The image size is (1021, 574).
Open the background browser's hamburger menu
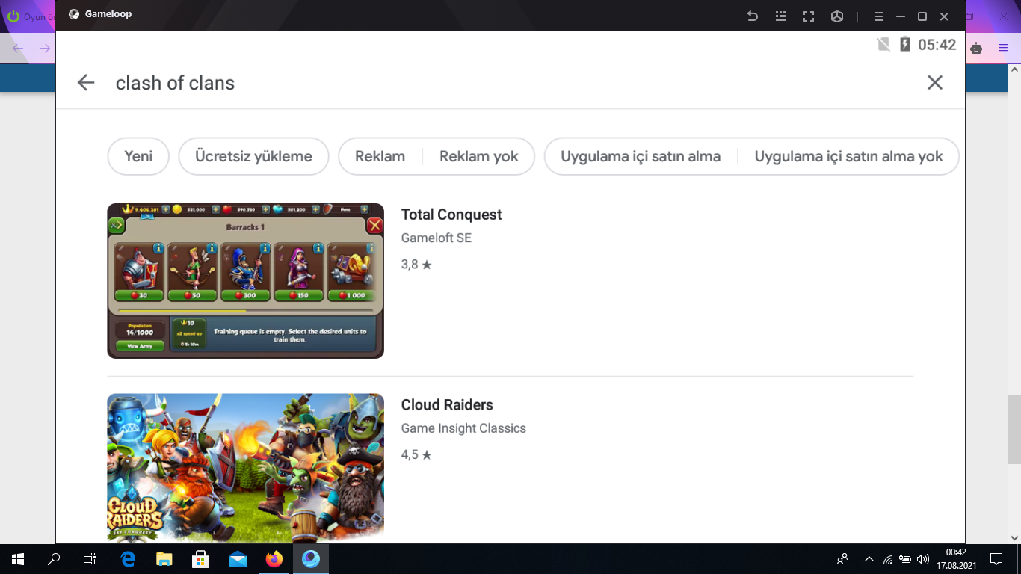pyautogui.click(x=1003, y=49)
